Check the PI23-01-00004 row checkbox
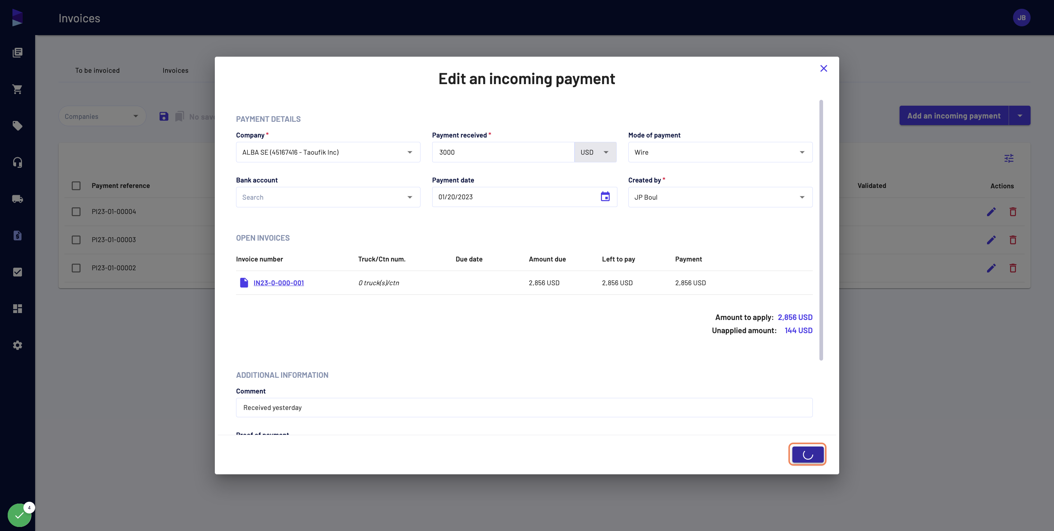Screen dimensions: 1054x531 pyautogui.click(x=76, y=212)
